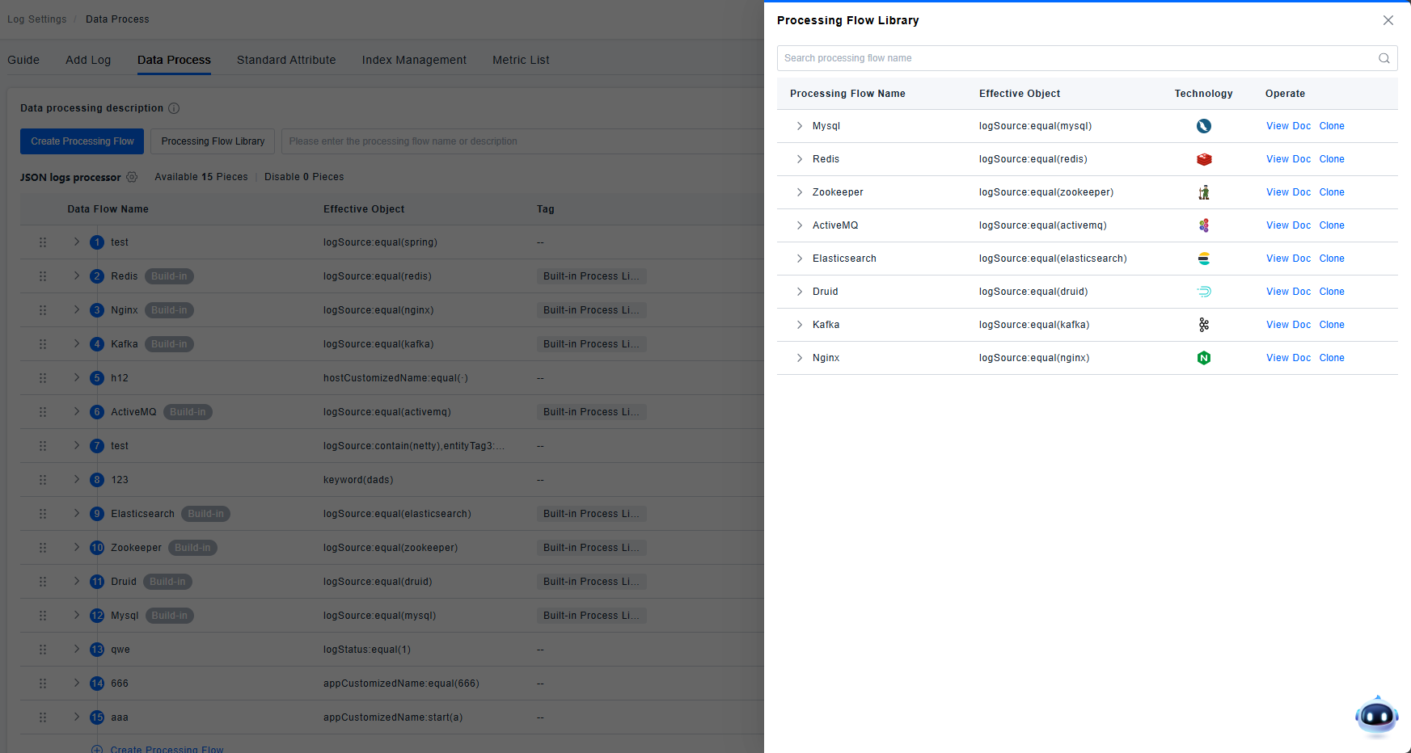The height and width of the screenshot is (753, 1411).
Task: Expand the Zookeeper flow in library
Action: pos(799,192)
